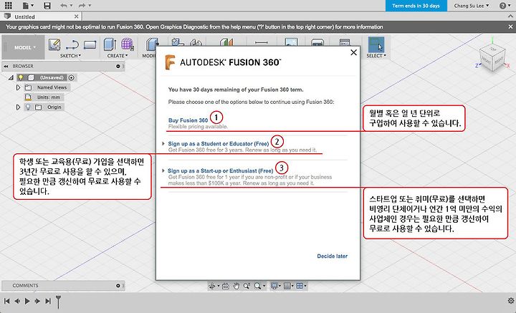Screen dimensions: 516x313
Task: Toggle visibility bulb of (Unsaved) component
Action: (x=21, y=77)
